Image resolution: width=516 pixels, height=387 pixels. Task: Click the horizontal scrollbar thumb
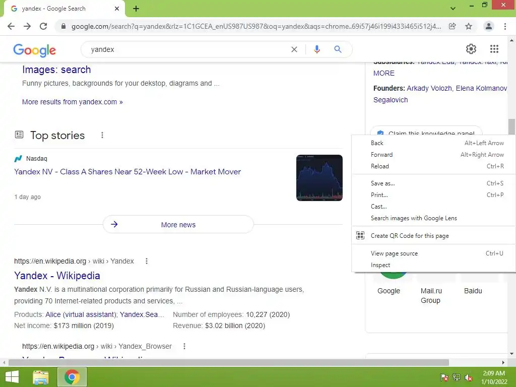pos(229,363)
